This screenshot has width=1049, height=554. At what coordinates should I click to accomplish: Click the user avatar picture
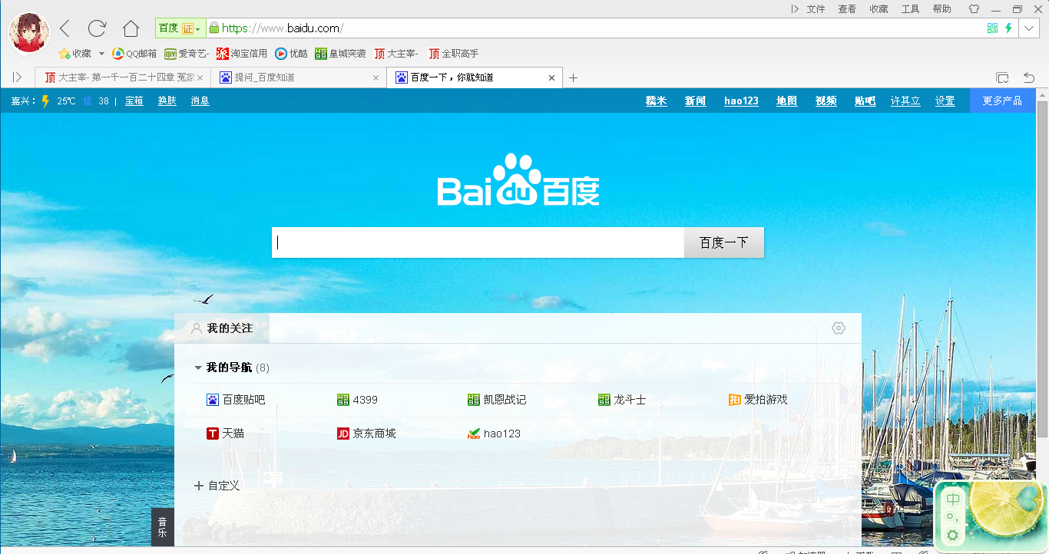[x=29, y=31]
